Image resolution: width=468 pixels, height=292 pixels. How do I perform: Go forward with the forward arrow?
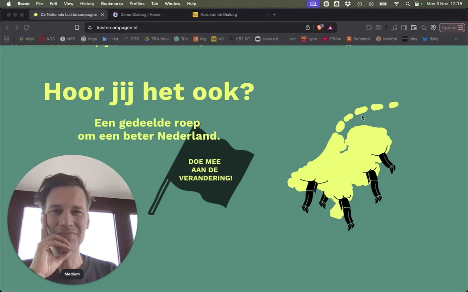[x=17, y=28]
